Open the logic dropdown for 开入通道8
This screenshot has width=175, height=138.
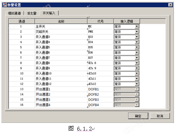click(137, 63)
